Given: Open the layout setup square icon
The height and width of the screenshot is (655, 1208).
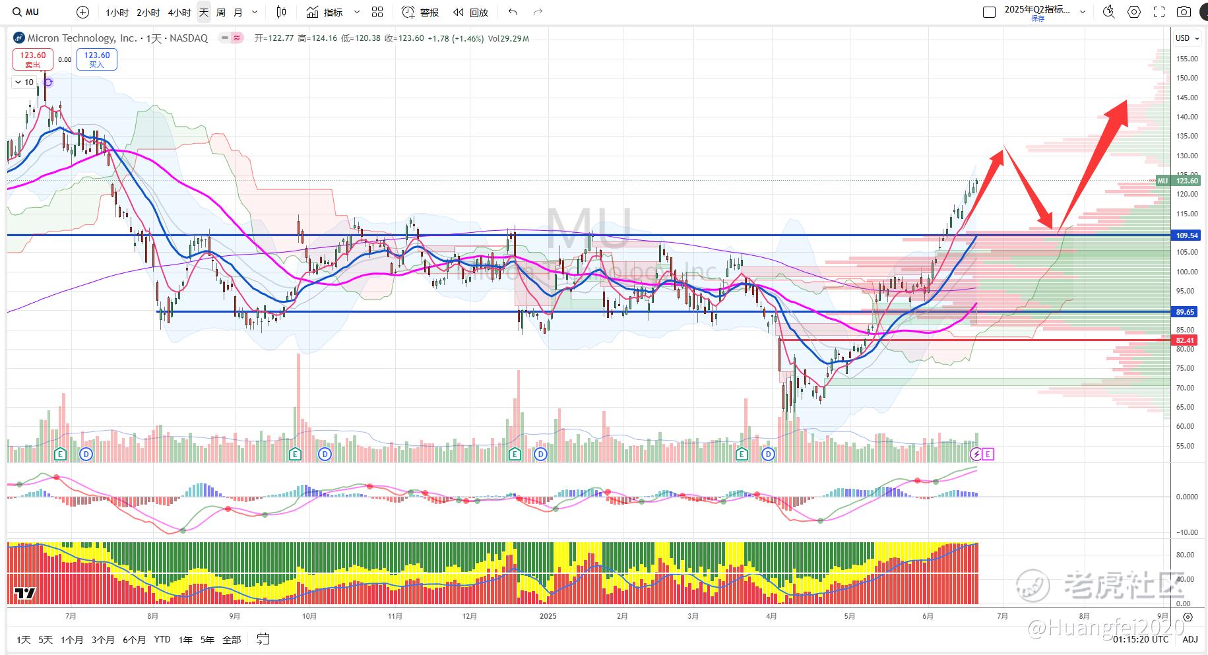Looking at the screenshot, I should click(989, 12).
